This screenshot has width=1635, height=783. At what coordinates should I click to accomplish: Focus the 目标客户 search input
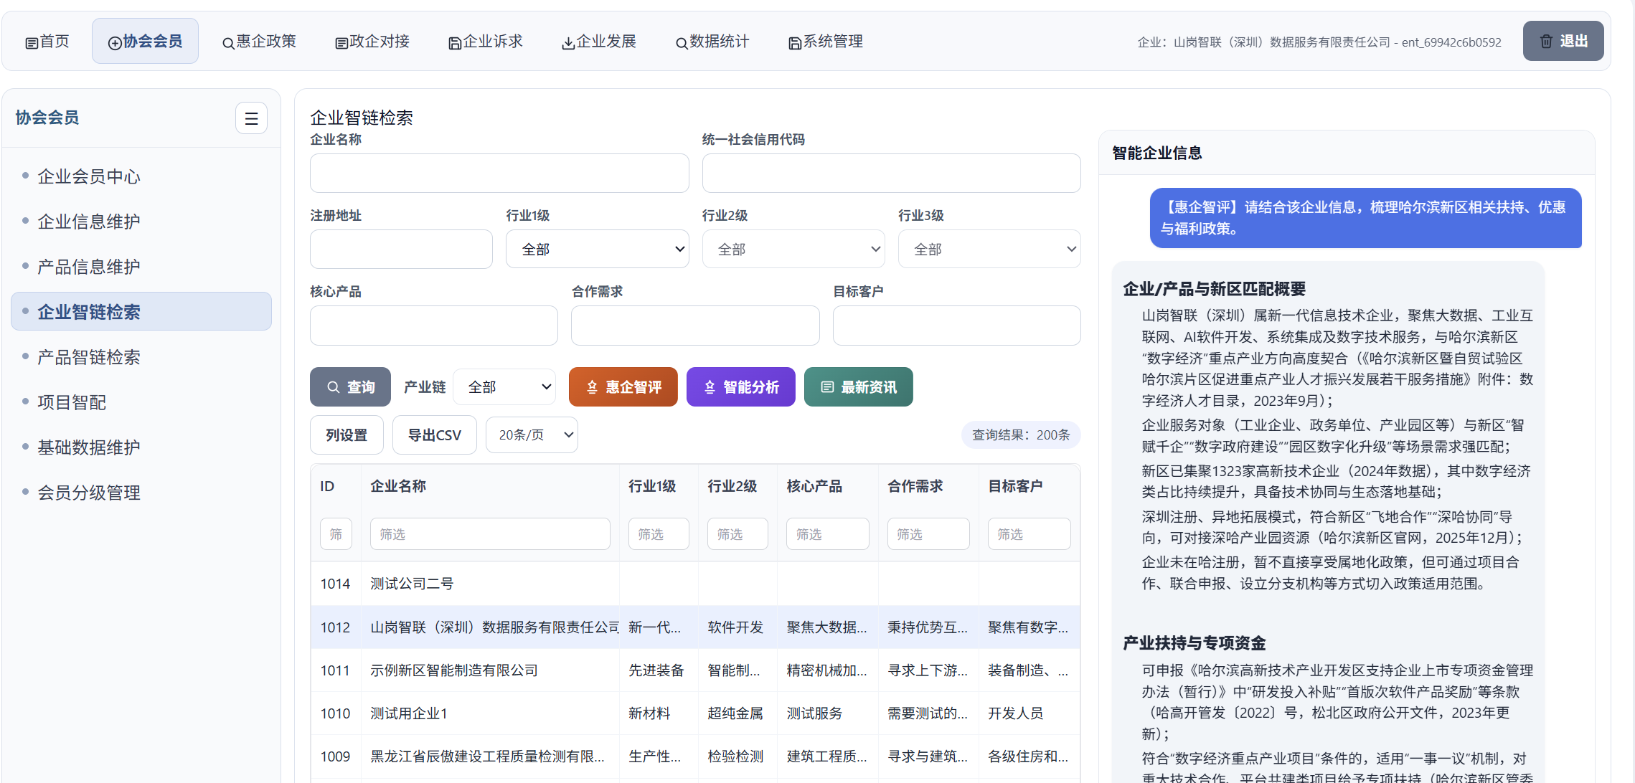click(956, 326)
